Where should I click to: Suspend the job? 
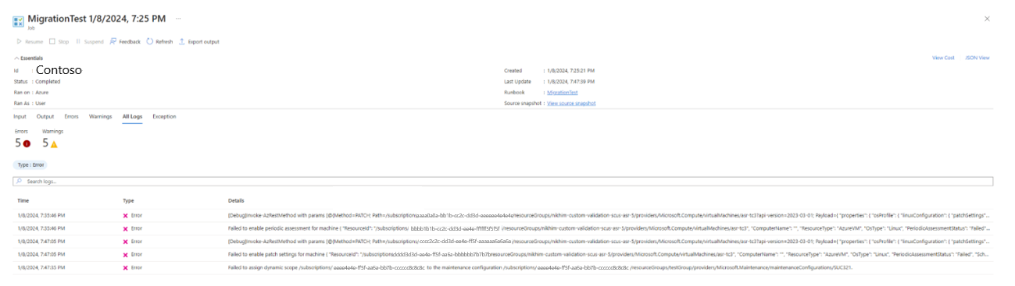point(89,41)
